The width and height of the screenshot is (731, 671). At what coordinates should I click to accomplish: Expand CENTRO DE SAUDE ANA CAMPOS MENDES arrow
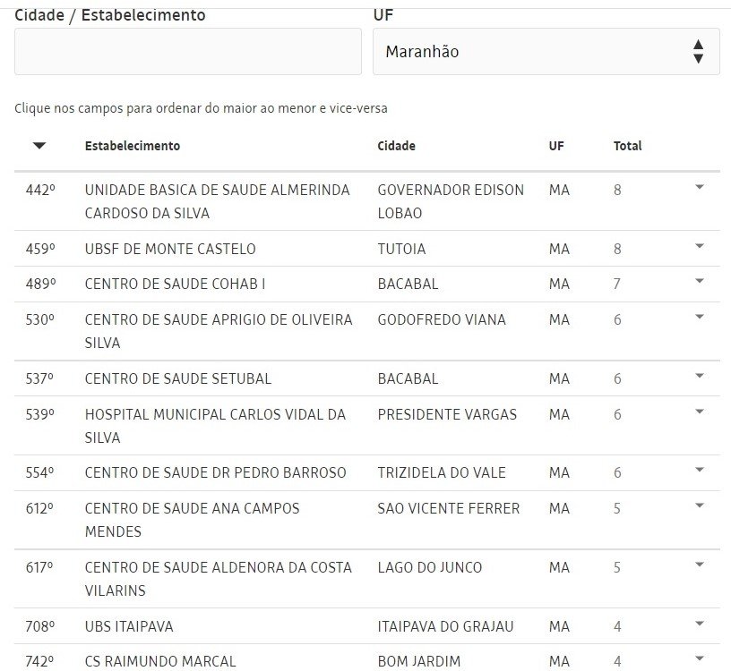[699, 505]
